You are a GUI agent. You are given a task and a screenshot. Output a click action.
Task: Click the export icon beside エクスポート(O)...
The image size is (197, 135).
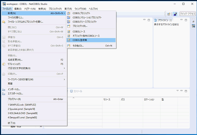(x=4, y=94)
